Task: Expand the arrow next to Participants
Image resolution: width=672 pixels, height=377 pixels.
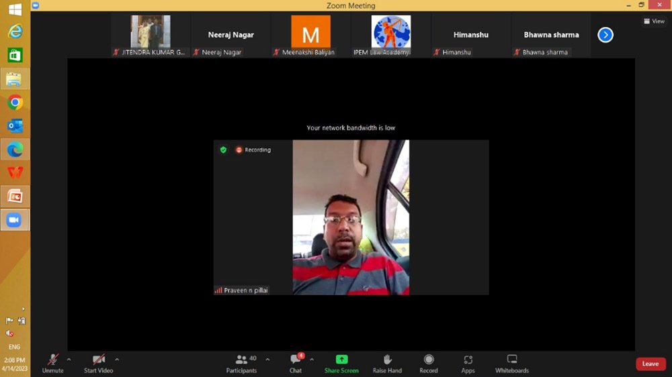Action: coord(267,360)
